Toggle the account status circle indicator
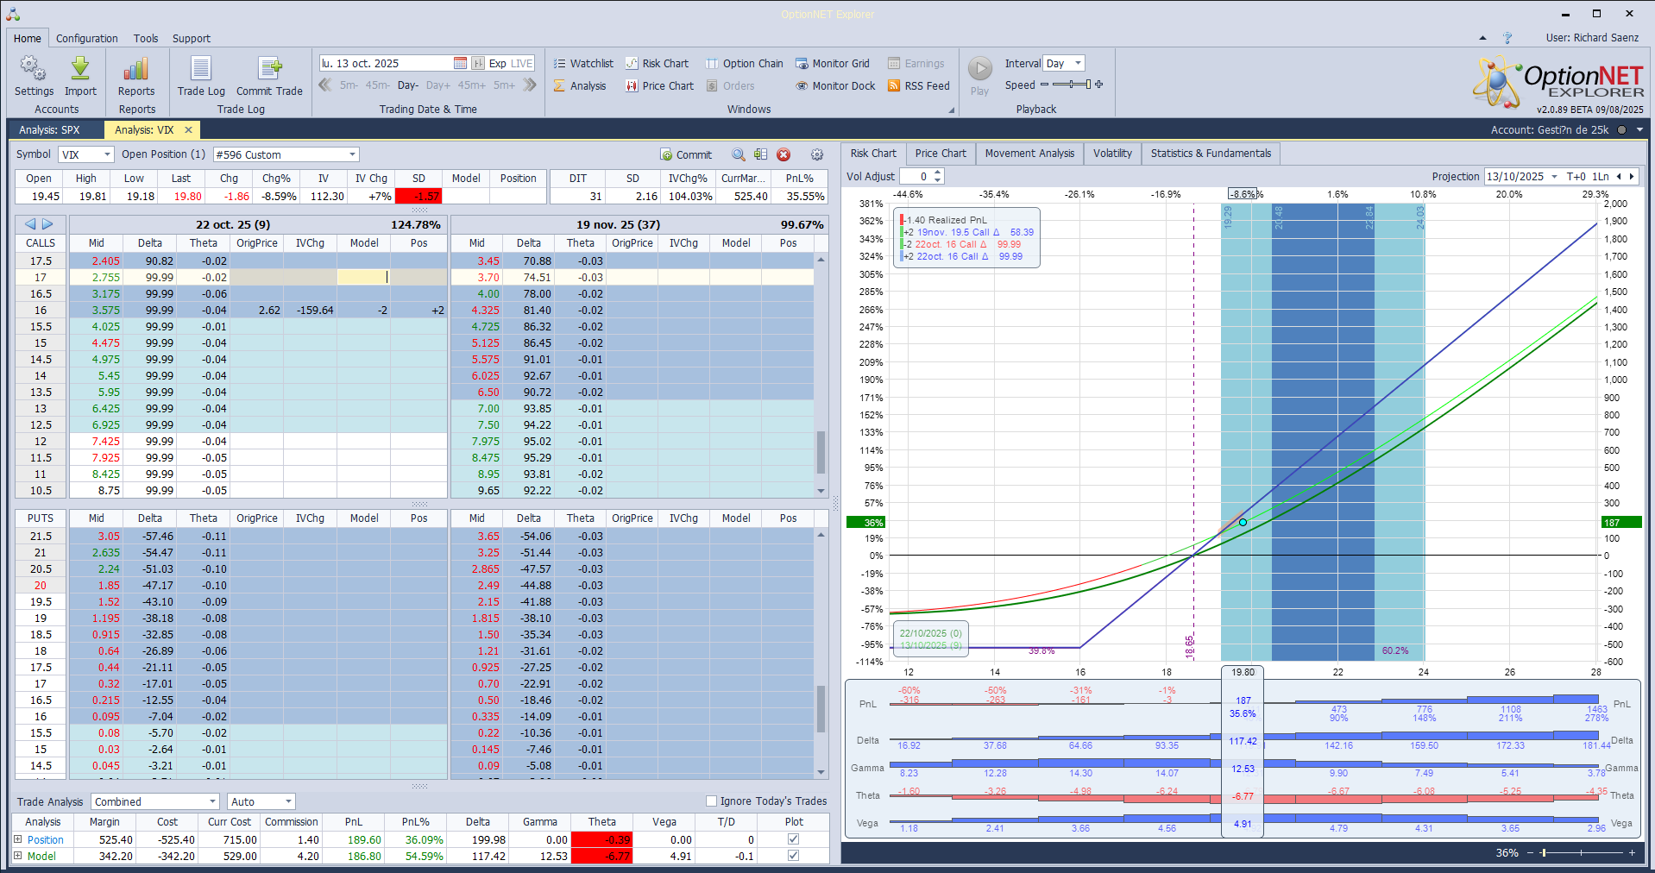Screen dimensions: 1655x873 click(1621, 129)
